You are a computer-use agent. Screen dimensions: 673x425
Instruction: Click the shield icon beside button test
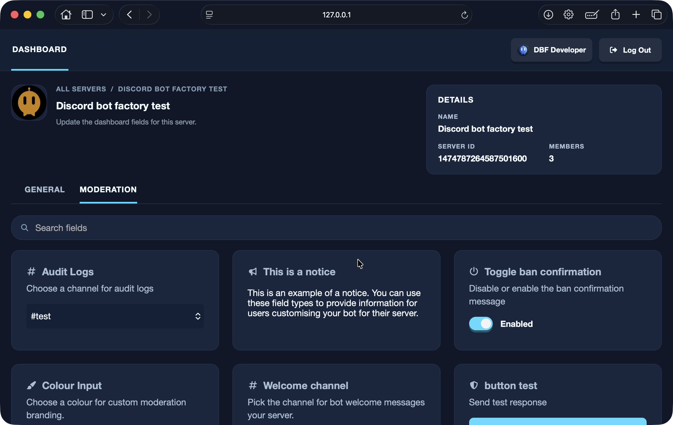click(474, 385)
